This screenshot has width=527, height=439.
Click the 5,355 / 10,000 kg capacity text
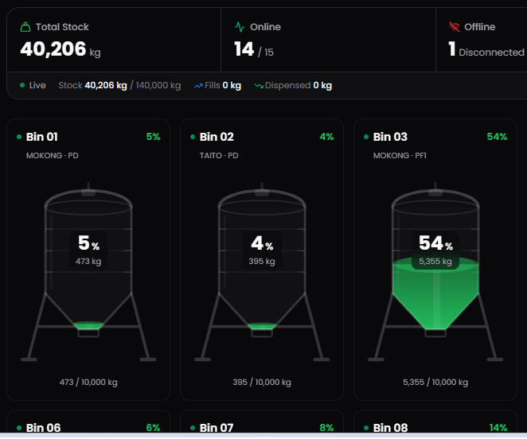[x=435, y=383]
